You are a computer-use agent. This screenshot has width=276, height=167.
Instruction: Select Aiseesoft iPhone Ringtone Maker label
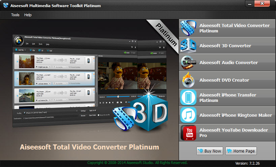click(236, 115)
